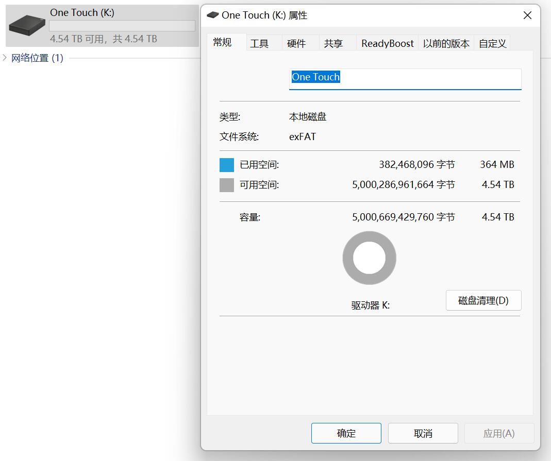Click the One Touch drive name text field
The width and height of the screenshot is (551, 461).
point(405,78)
